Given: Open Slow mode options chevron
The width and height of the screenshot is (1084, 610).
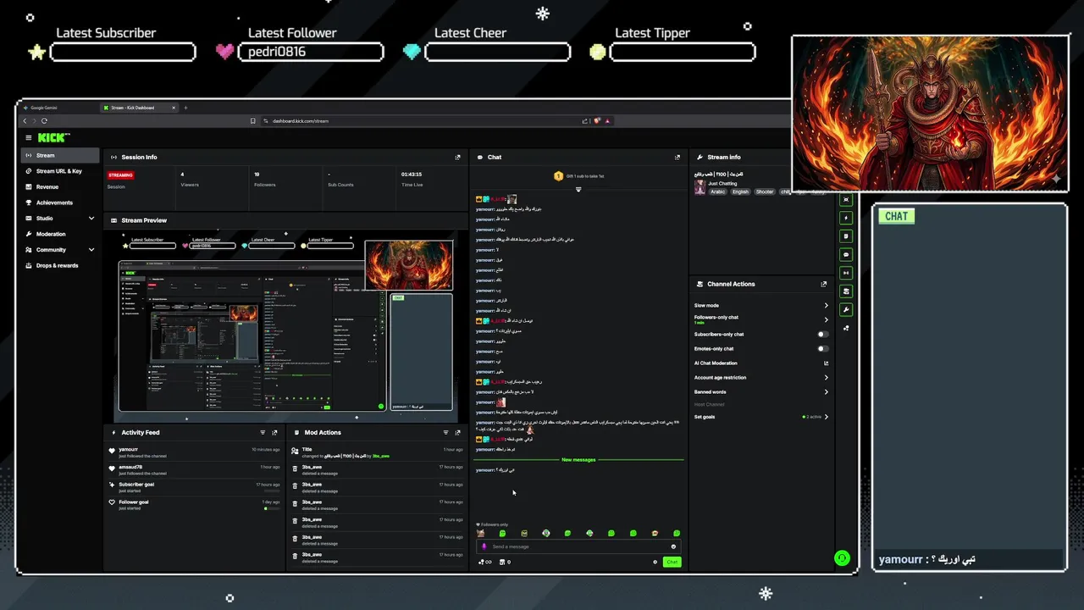Looking at the screenshot, I should tap(826, 305).
